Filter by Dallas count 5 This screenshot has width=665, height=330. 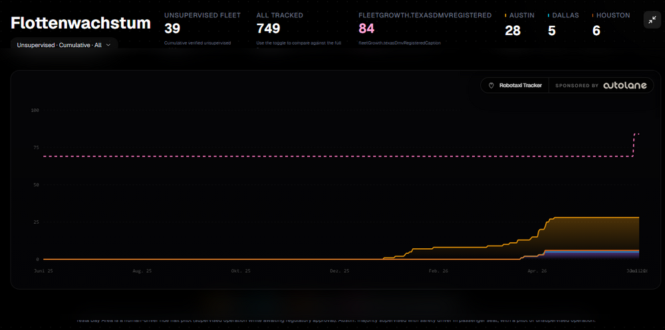click(x=551, y=31)
